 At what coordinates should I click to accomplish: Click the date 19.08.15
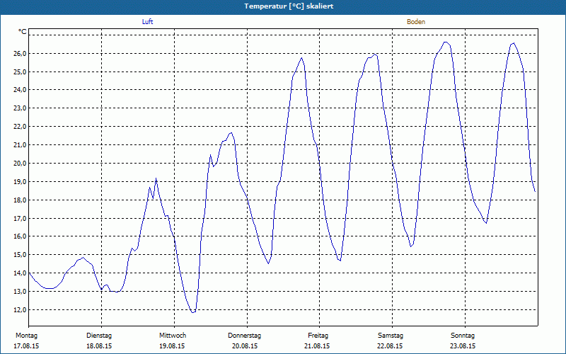click(172, 346)
